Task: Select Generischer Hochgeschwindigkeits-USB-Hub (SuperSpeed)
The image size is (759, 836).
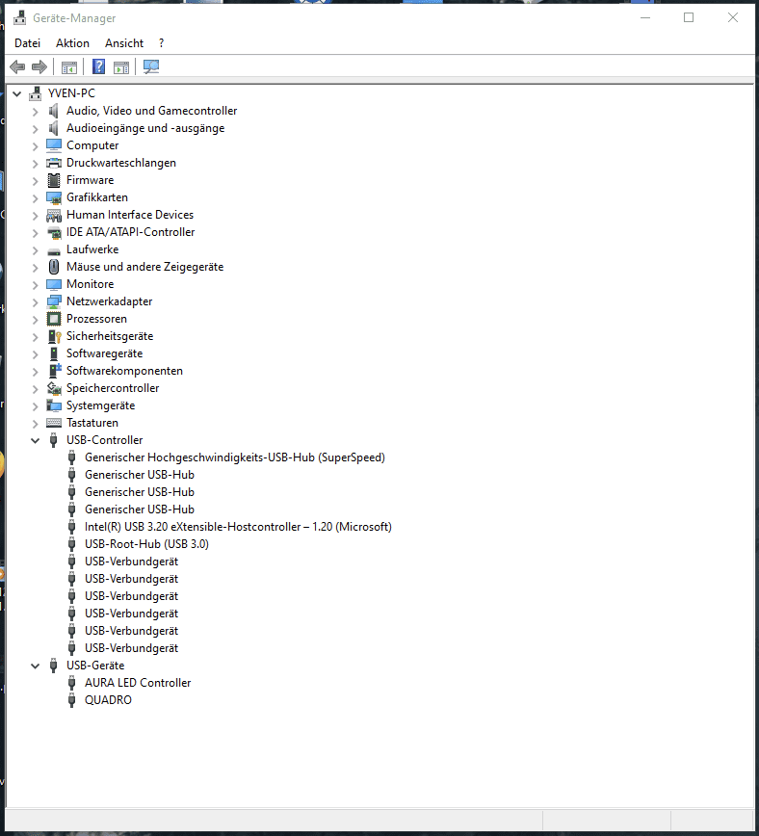Action: click(235, 457)
